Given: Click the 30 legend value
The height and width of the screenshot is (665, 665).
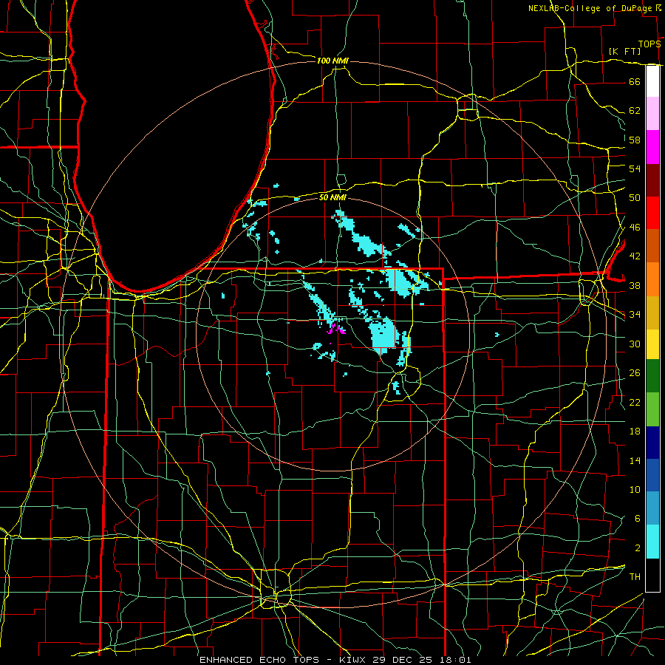Looking at the screenshot, I should (x=635, y=344).
